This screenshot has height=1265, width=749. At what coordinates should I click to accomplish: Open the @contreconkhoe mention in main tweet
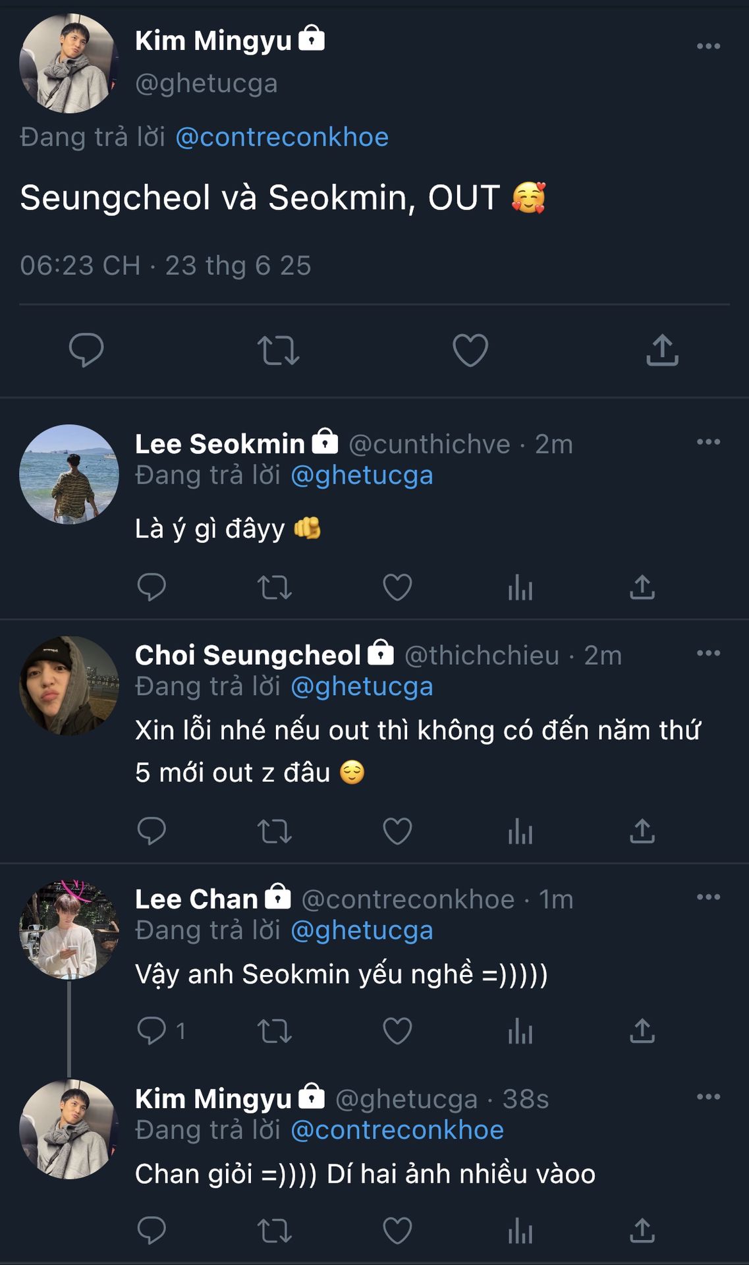click(x=282, y=137)
